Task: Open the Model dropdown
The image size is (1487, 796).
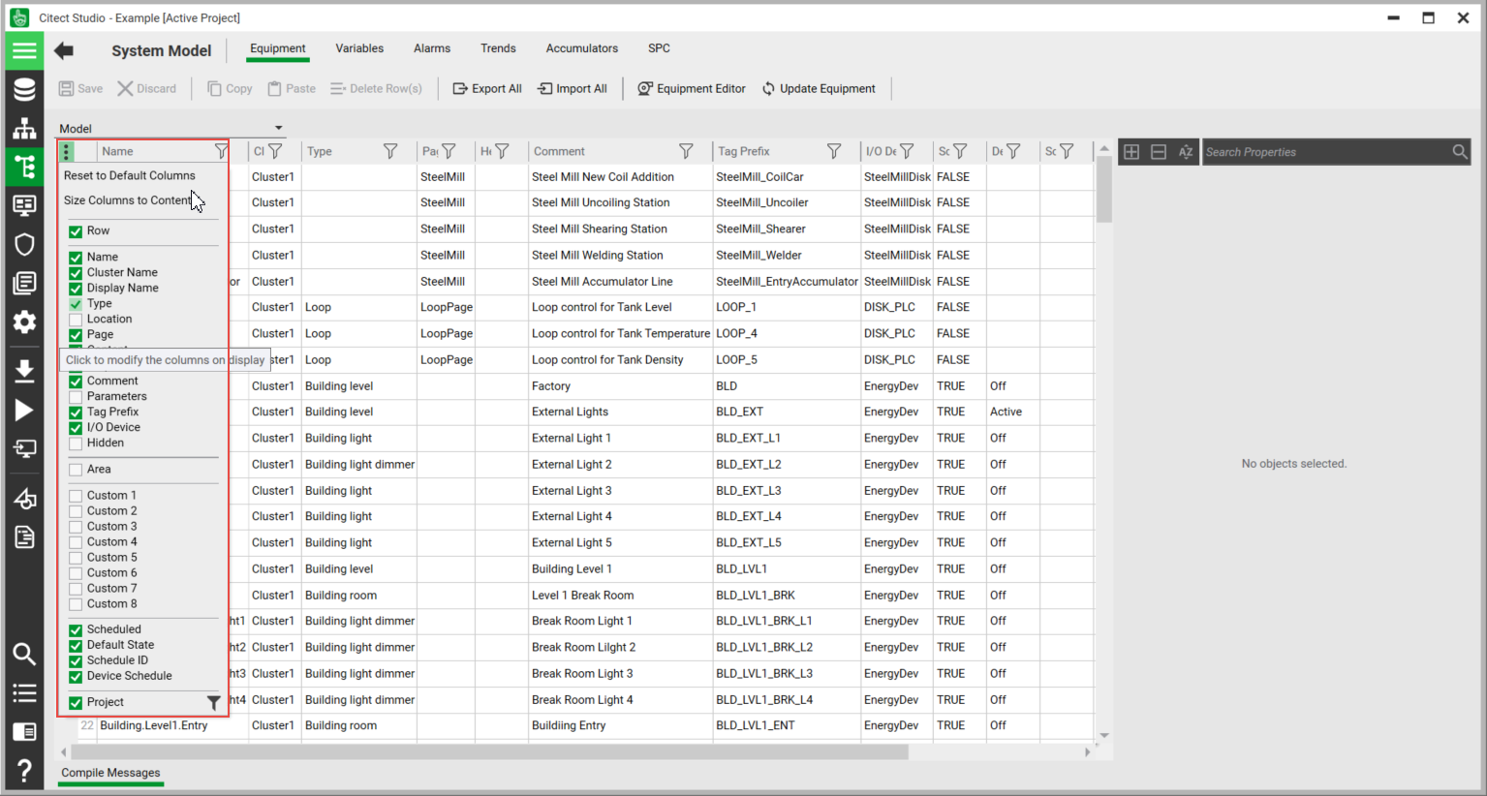Action: [279, 127]
